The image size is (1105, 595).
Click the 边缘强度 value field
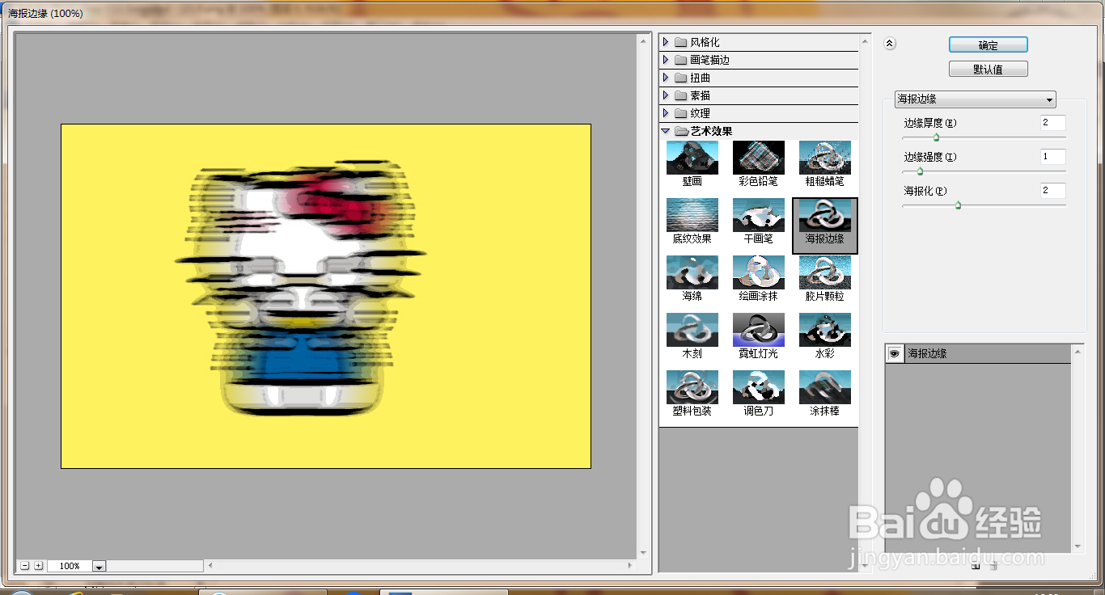tap(1053, 157)
